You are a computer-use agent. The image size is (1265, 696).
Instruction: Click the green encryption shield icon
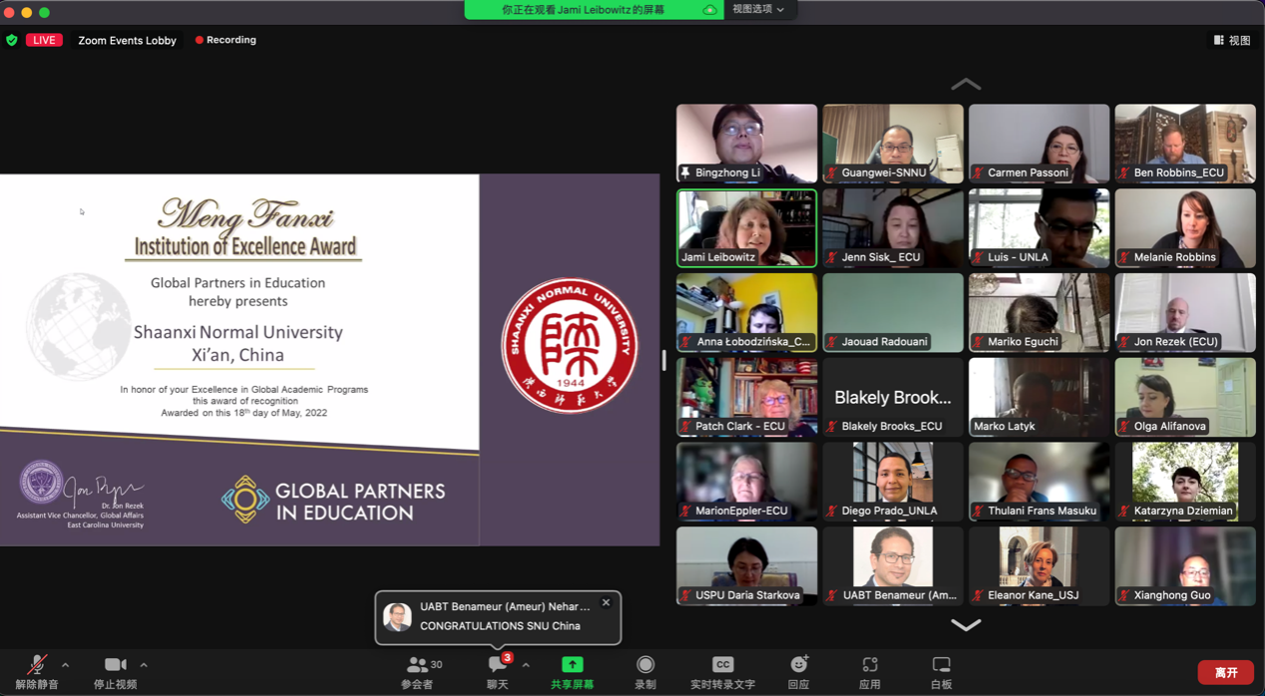coord(12,40)
